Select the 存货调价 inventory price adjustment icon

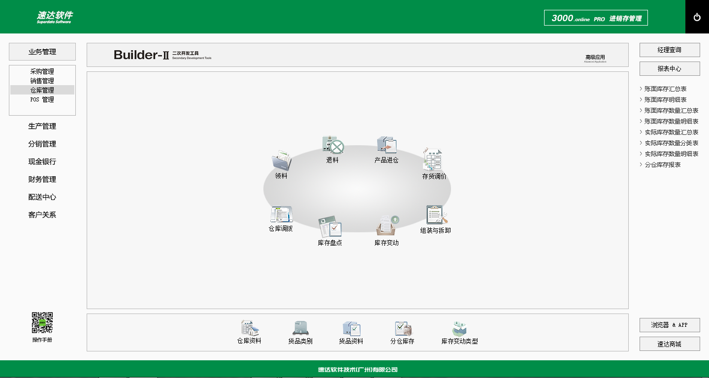pos(434,160)
